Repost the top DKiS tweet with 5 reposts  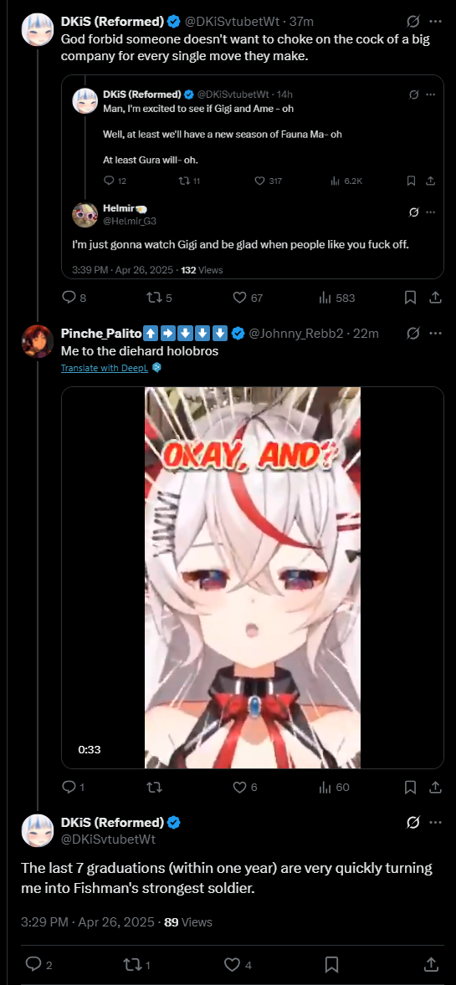[160, 298]
